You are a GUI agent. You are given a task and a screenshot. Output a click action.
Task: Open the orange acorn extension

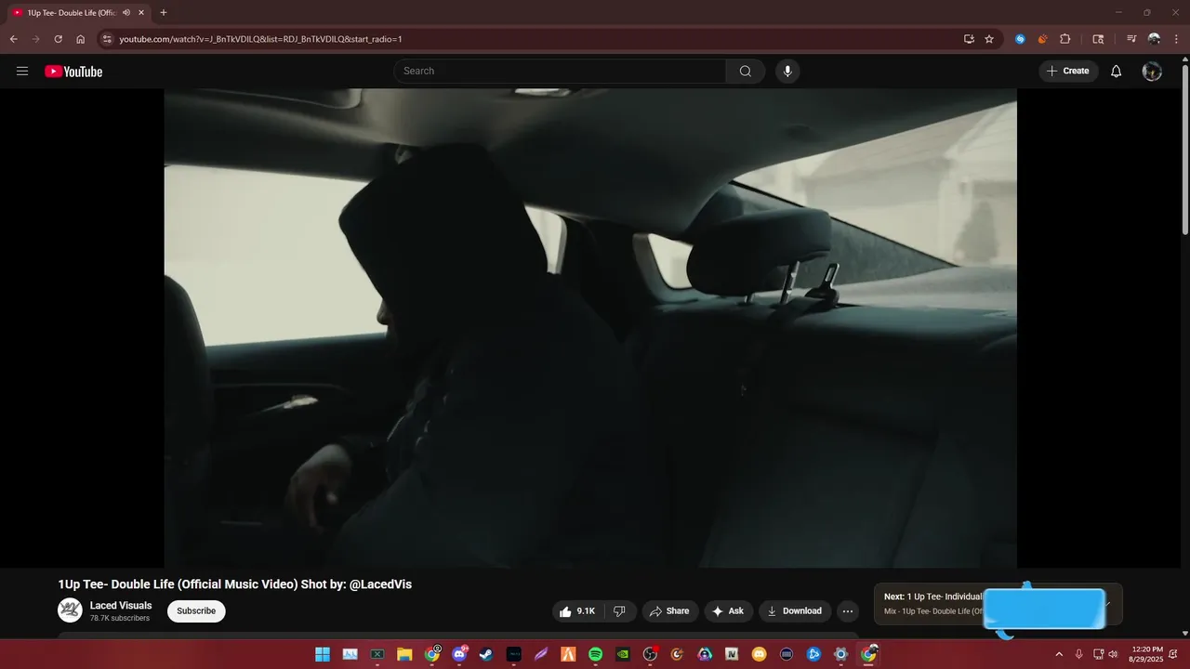click(x=1042, y=39)
